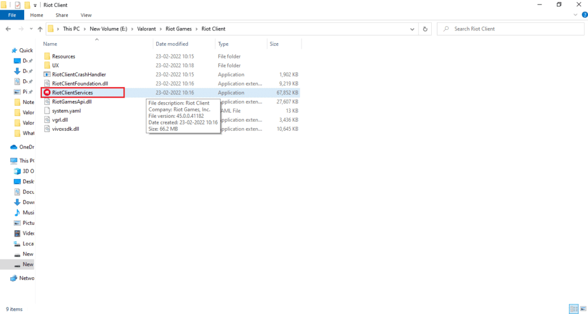This screenshot has width=588, height=314.
Task: Expand breadcrumb chevron after Valorant
Action: [162, 29]
